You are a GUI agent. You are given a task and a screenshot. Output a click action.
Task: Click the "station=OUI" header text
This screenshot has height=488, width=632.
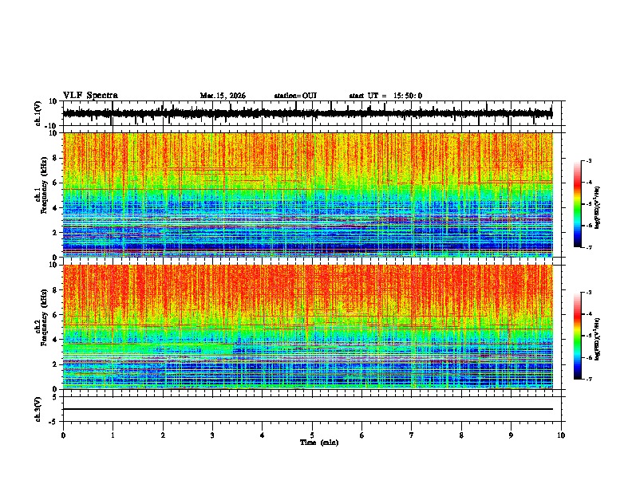(x=295, y=96)
